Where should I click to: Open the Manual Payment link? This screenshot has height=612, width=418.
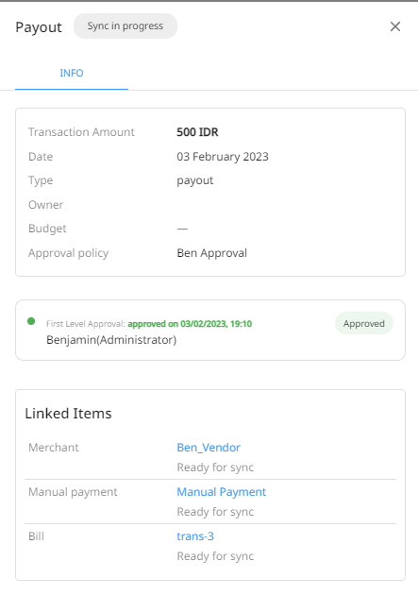pyautogui.click(x=221, y=492)
